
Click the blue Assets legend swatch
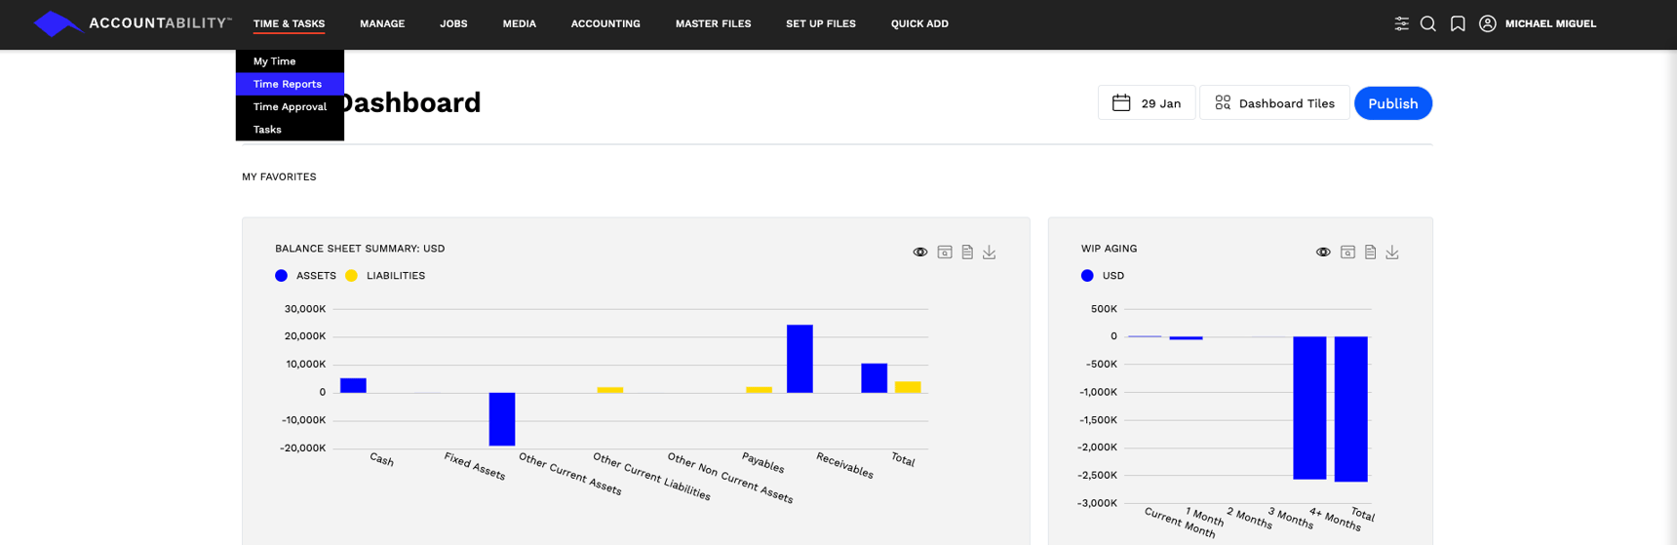(282, 276)
